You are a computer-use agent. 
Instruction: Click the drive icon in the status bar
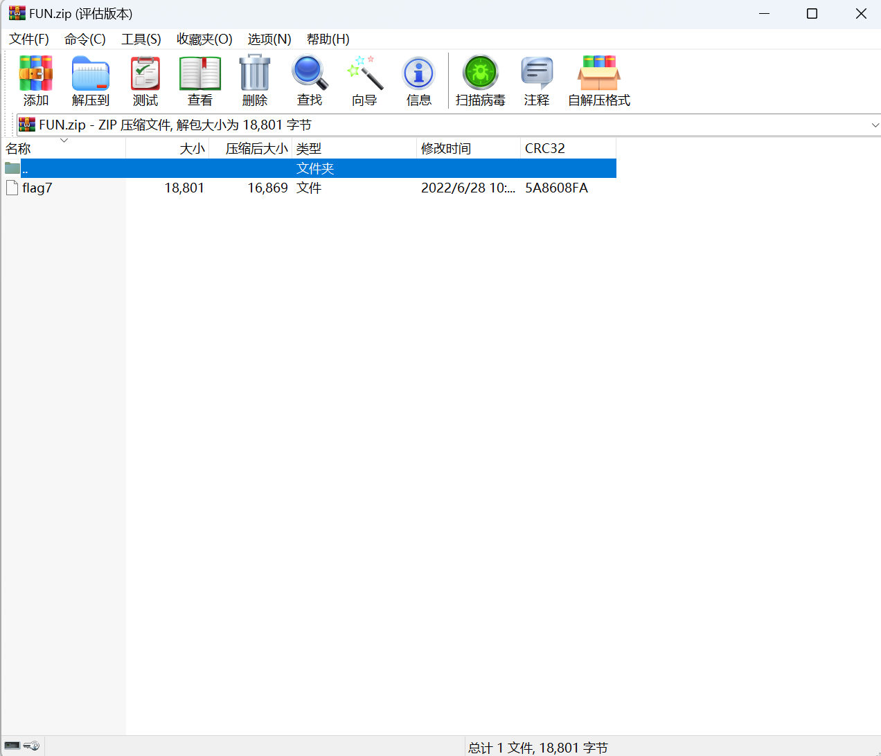12,746
